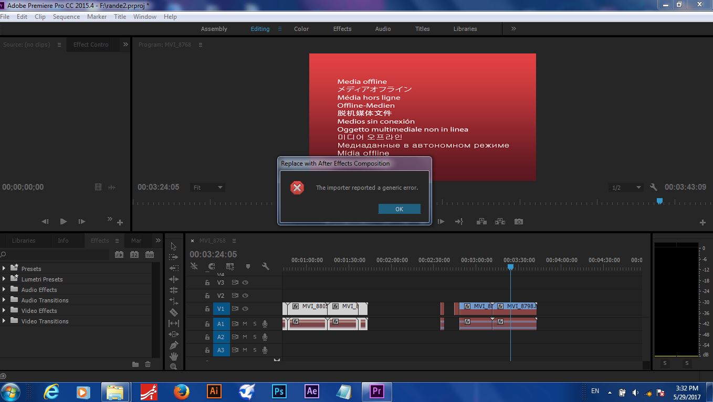This screenshot has width=713, height=402.
Task: Play the Source monitor clip
Action: [64, 222]
